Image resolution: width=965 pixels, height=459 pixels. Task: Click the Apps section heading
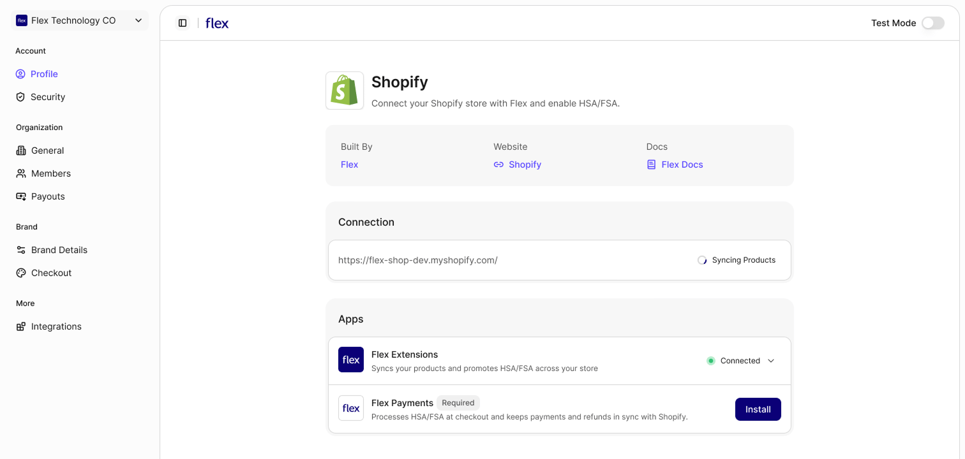(x=350, y=319)
